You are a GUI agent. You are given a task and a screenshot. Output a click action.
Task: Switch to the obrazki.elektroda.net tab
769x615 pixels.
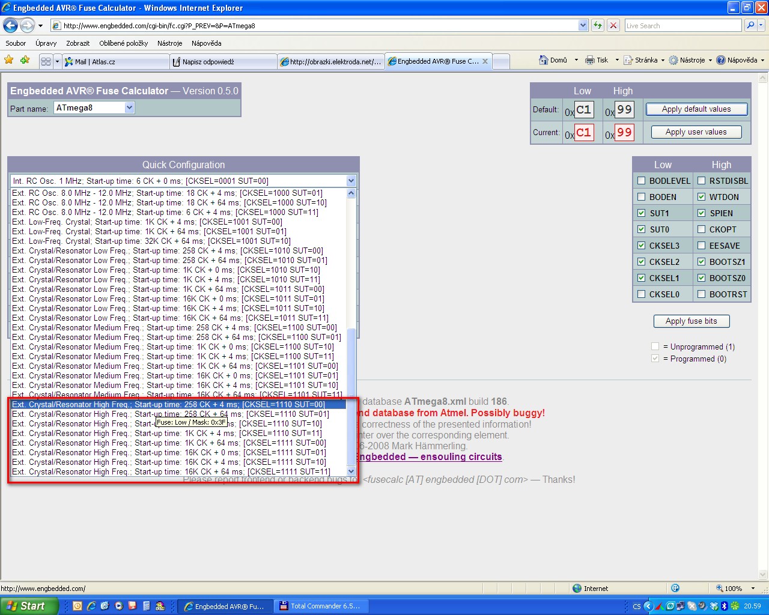pyautogui.click(x=331, y=61)
